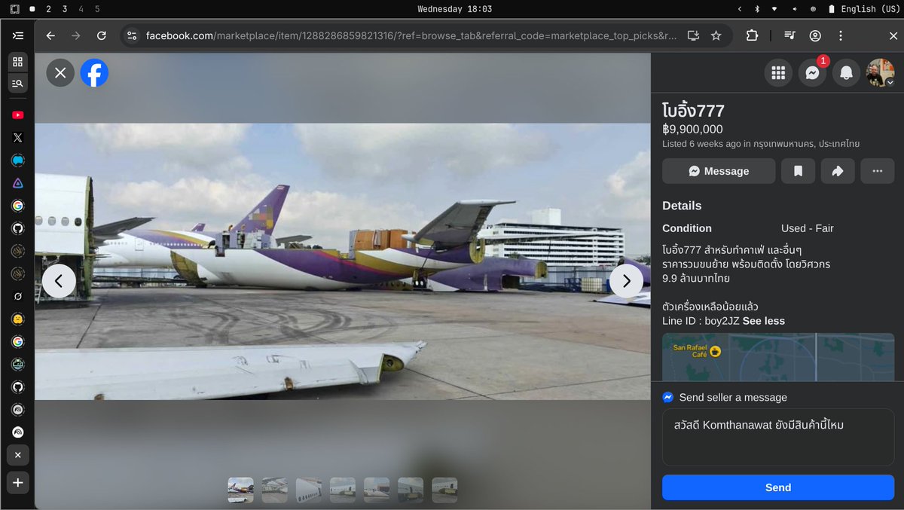
Task: Open Messenger with one unread notification
Action: tap(812, 73)
